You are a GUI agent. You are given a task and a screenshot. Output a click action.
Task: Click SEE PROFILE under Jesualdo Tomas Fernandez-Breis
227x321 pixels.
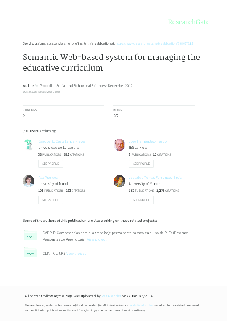coord(141,200)
